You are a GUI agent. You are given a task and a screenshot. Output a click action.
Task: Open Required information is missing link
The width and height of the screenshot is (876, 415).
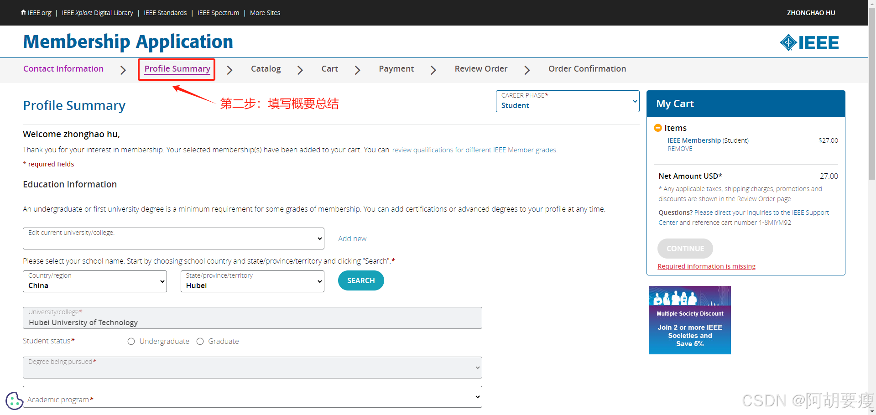[x=706, y=266]
